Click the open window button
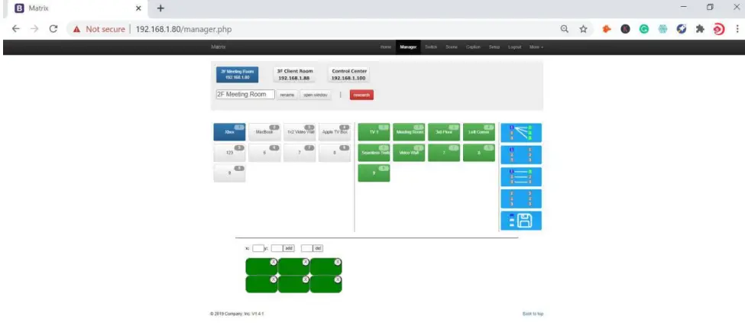745x323 pixels. point(316,95)
